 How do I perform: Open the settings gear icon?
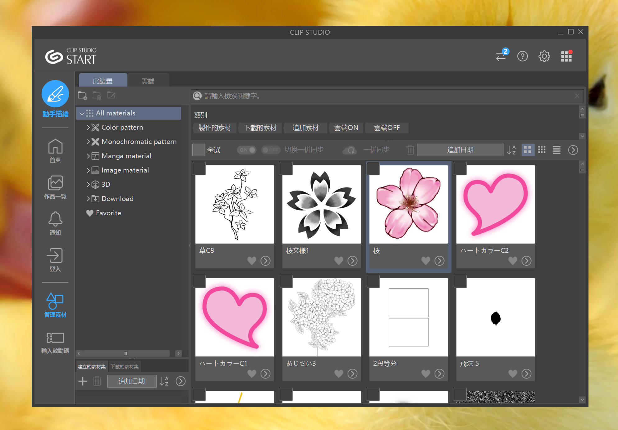click(544, 56)
